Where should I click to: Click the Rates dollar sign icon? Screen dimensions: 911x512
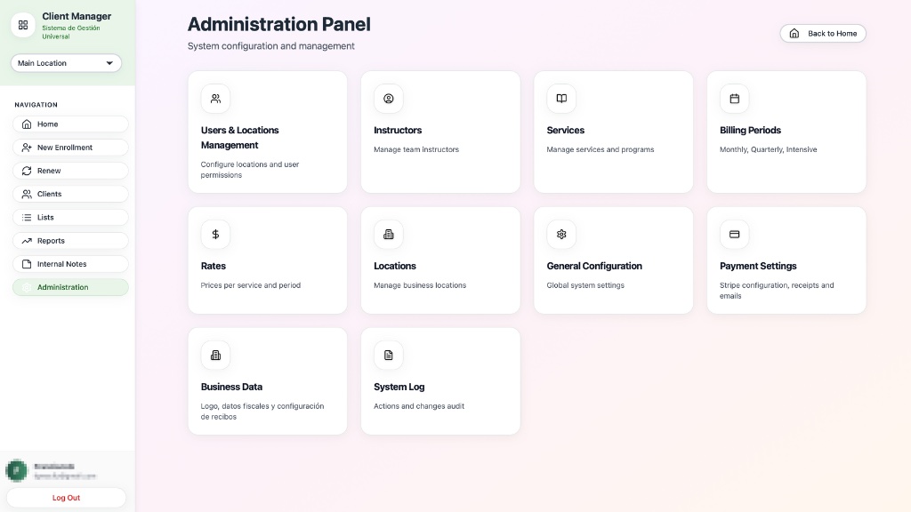(215, 235)
